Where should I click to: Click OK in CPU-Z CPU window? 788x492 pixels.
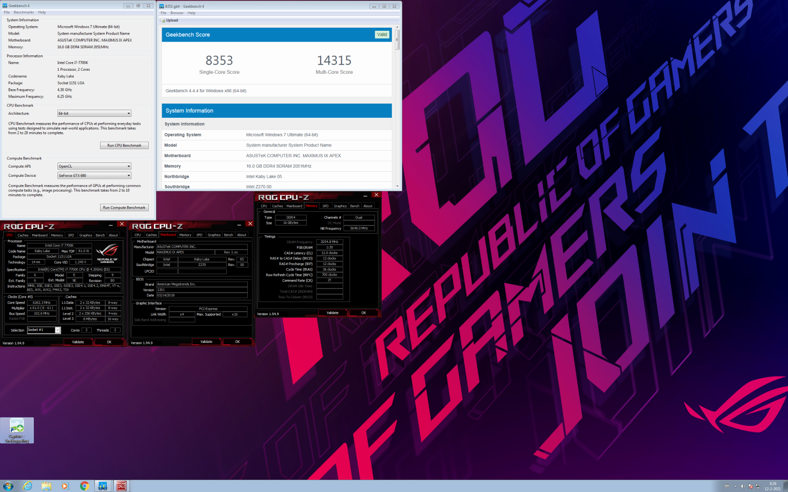[109, 342]
